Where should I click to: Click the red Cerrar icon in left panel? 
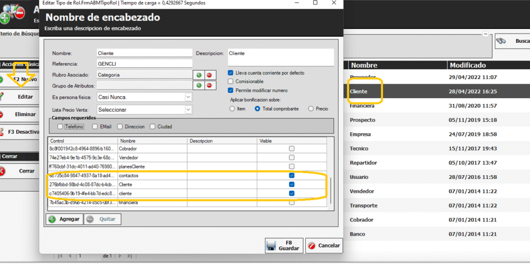(x=3, y=171)
